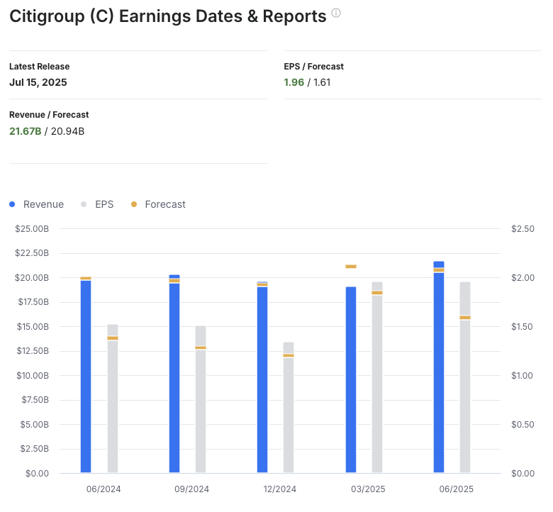The width and height of the screenshot is (553, 512).
Task: Click the $12.50B axis label
Action: point(33,351)
